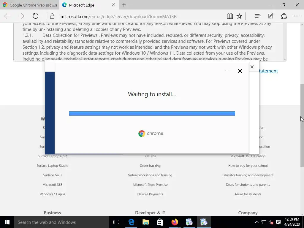Click the Business footer heading
The width and height of the screenshot is (304, 228).
point(52,213)
